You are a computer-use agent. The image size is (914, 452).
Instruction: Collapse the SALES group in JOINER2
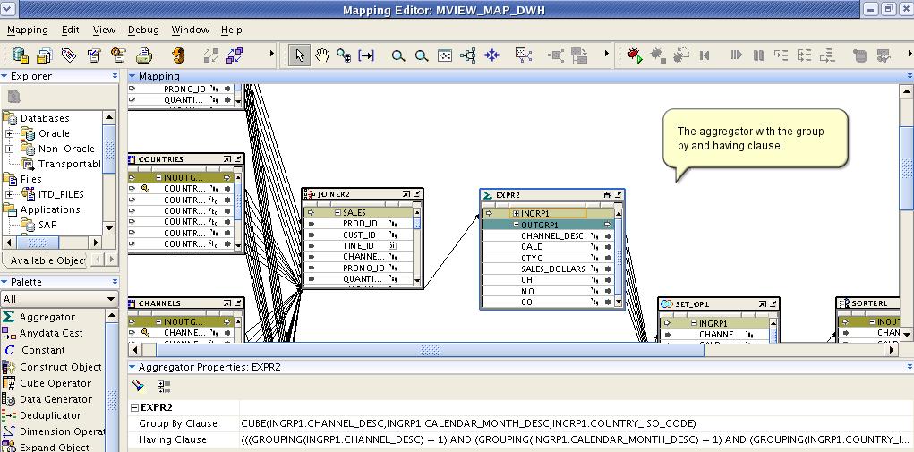[337, 213]
